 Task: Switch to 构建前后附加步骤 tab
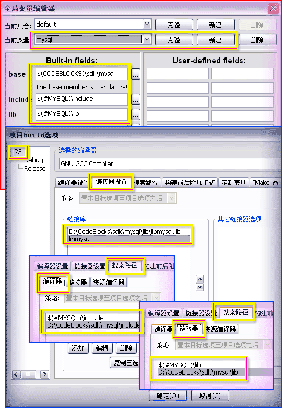pyautogui.click(x=190, y=183)
